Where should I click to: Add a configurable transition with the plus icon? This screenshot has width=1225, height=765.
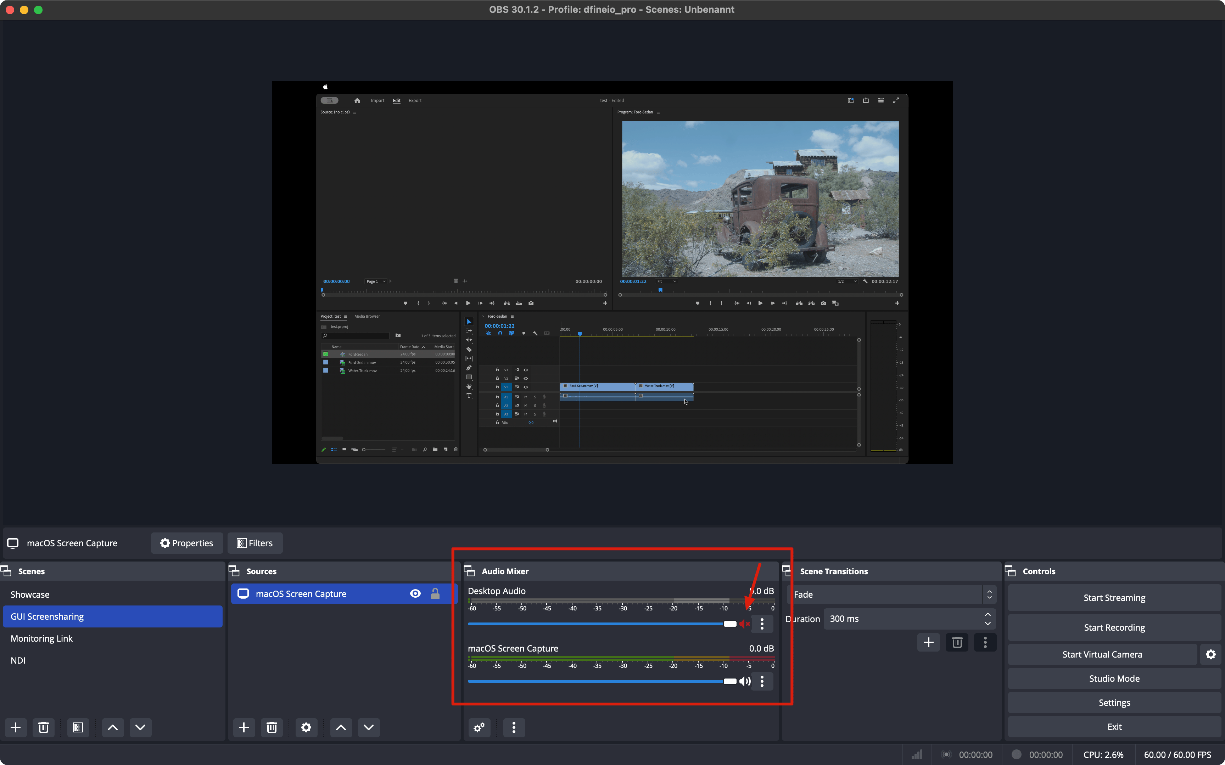tap(928, 643)
